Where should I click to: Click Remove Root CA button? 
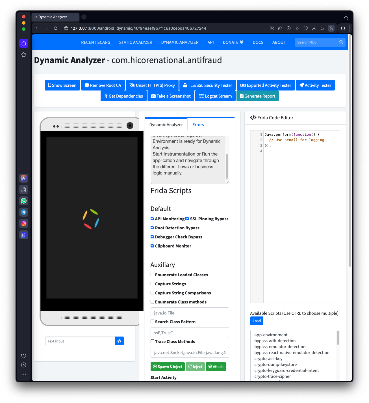point(103,85)
